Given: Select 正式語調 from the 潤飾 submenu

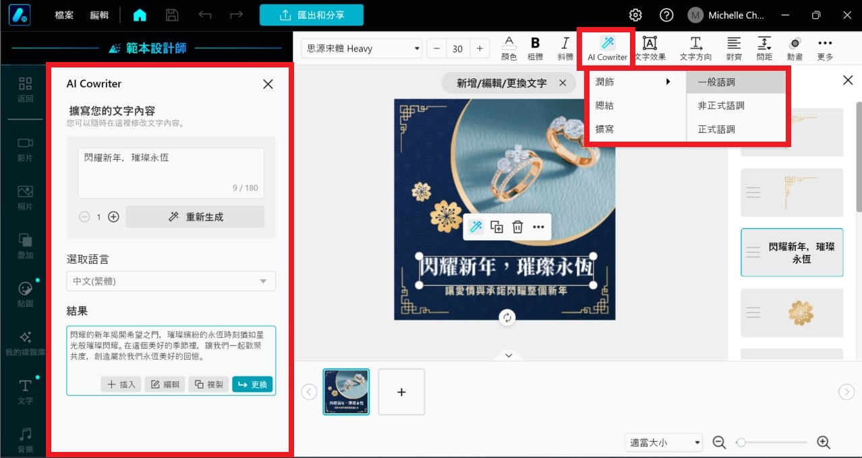Looking at the screenshot, I should click(716, 129).
